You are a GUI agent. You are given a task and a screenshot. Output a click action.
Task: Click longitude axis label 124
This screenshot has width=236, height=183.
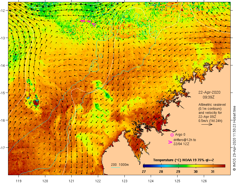[x=151, y=181]
